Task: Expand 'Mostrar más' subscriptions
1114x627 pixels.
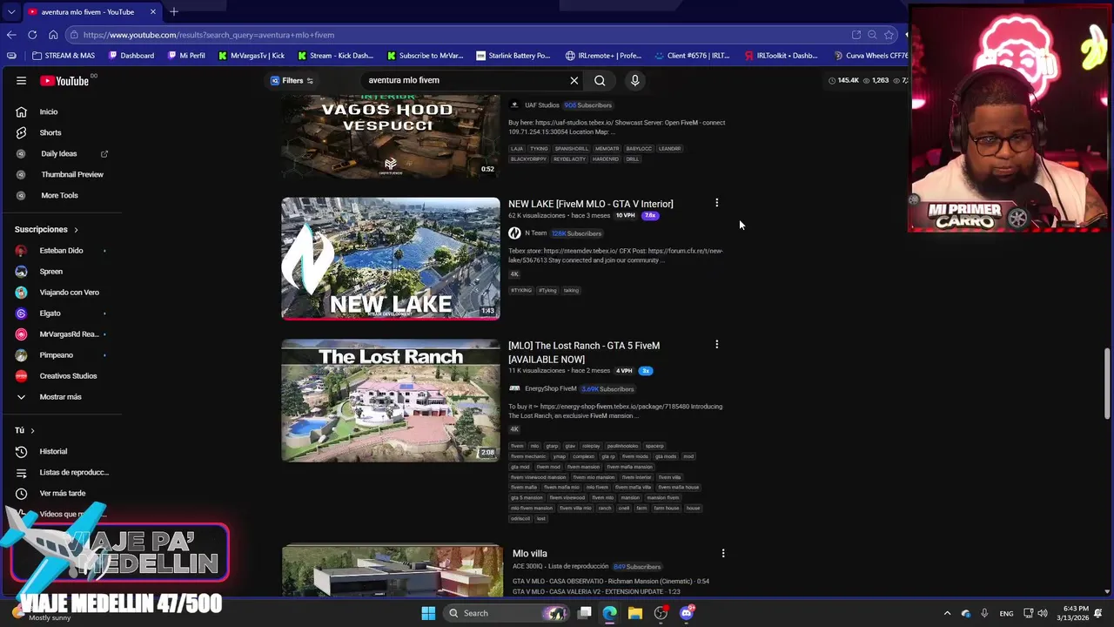Action: tap(59, 397)
